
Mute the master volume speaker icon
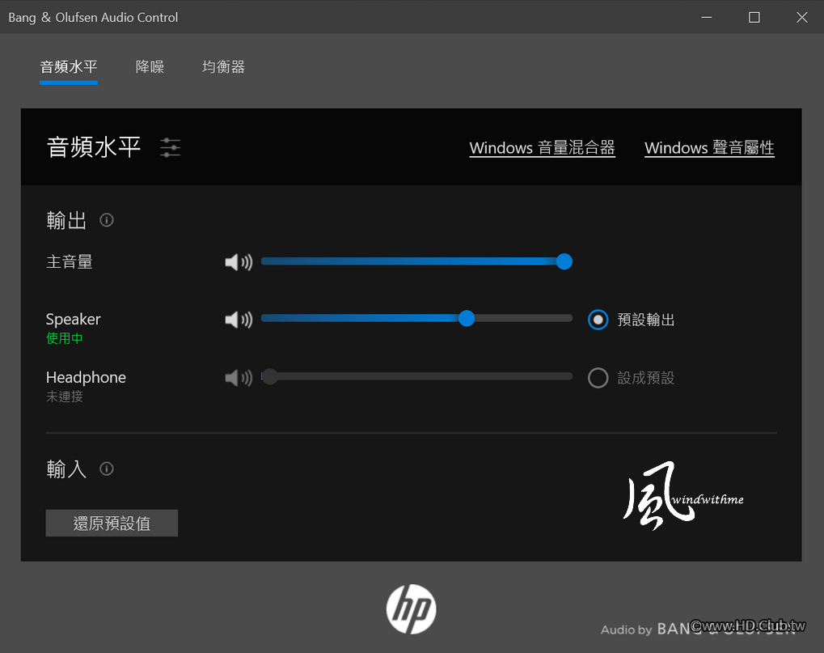[239, 262]
